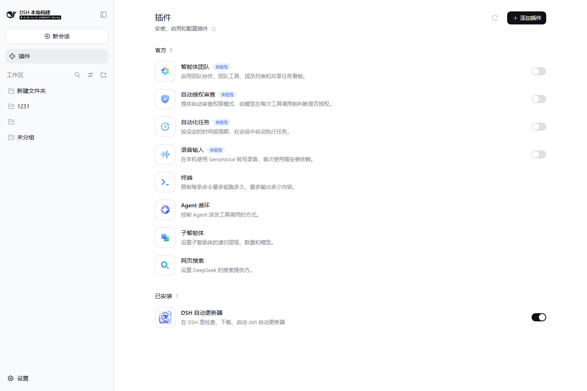Viewport: 587px width, 391px height.
Task: Disable the DSH 自动更新器 toggle
Action: point(538,317)
